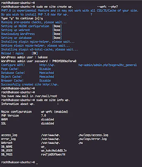
Task: Click the 'sudo ee site create wp.' command
Action: (54, 7)
